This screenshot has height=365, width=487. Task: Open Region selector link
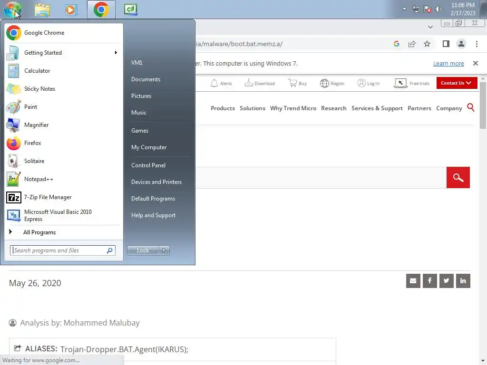(x=332, y=83)
